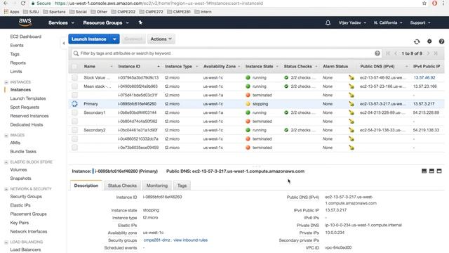Click alarm icon for Secondary2 row

pos(351,130)
